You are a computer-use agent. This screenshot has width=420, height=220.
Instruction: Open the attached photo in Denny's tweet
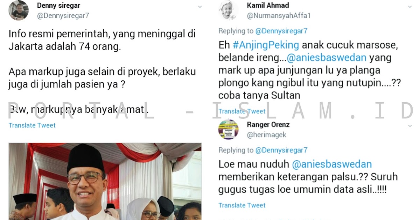(x=105, y=181)
